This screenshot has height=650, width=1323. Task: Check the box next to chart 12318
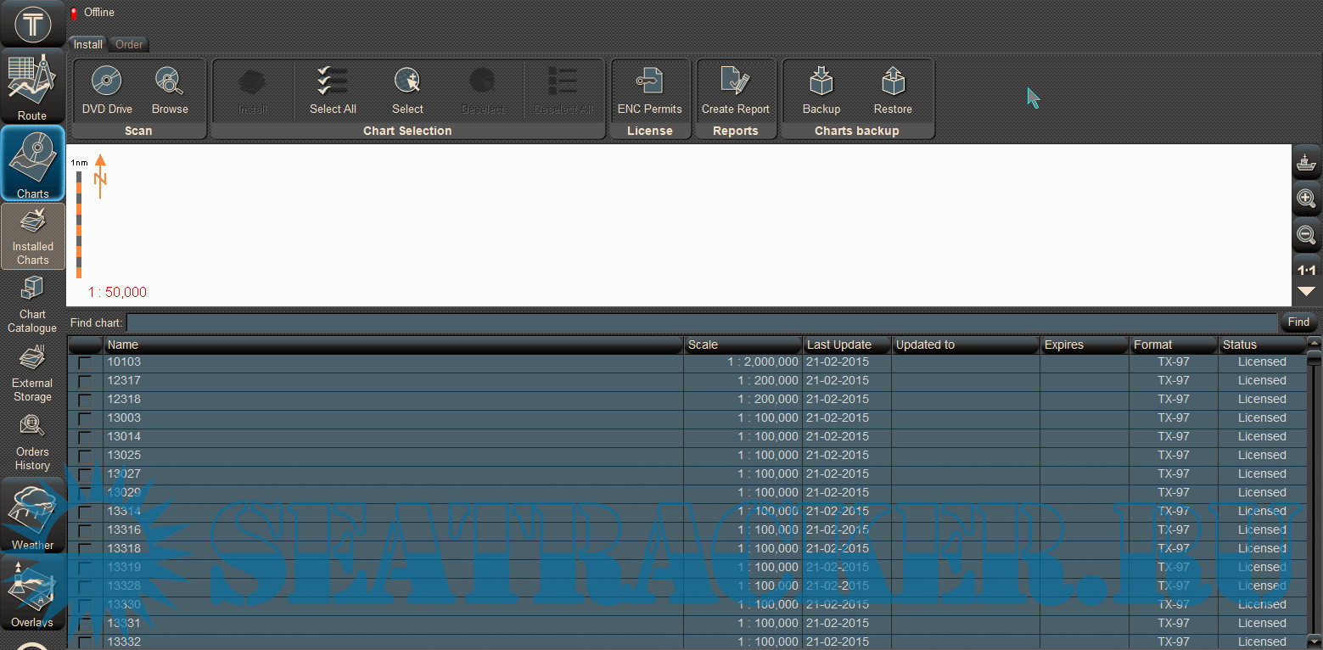pos(85,400)
